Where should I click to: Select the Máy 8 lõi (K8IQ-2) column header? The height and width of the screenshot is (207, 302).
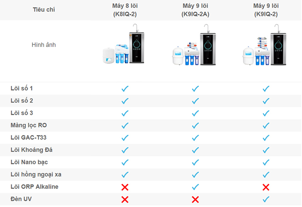pyautogui.click(x=125, y=10)
